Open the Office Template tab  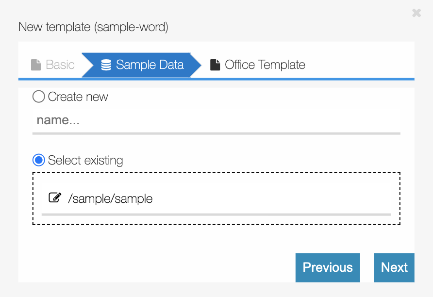click(x=265, y=64)
